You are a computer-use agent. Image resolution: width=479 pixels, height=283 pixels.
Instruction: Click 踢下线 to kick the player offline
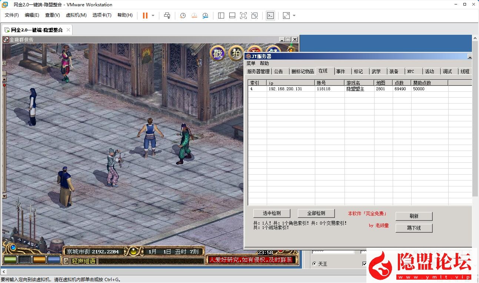click(414, 228)
